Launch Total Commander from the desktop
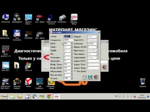The height and width of the screenshot is (112, 150). (x=17, y=35)
